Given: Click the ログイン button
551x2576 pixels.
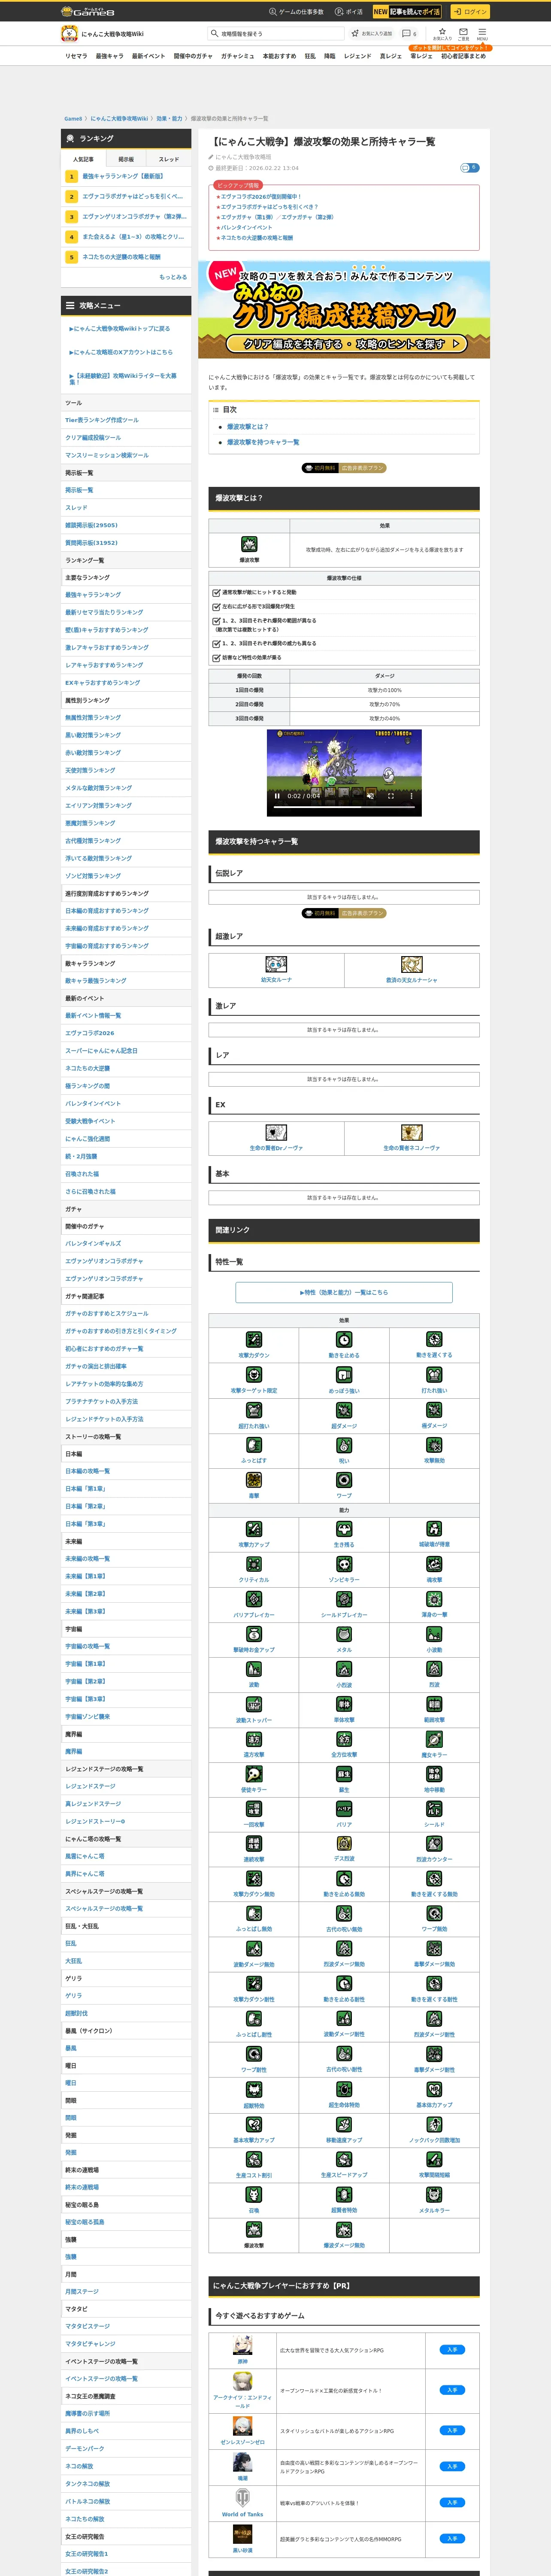Looking at the screenshot, I should click(x=470, y=11).
